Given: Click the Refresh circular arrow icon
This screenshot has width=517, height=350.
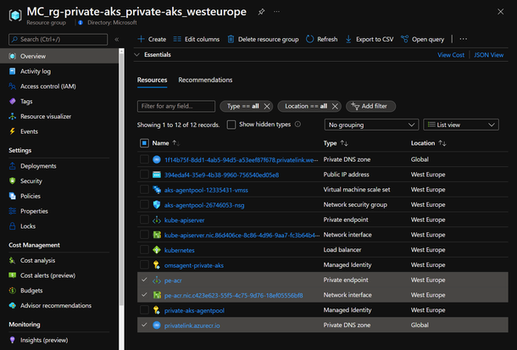Looking at the screenshot, I should pyautogui.click(x=309, y=39).
